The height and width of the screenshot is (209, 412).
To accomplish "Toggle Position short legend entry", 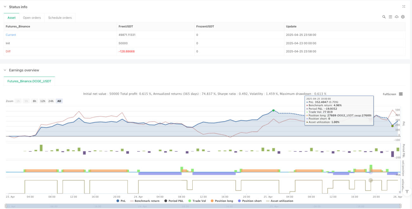I will coord(250,201).
